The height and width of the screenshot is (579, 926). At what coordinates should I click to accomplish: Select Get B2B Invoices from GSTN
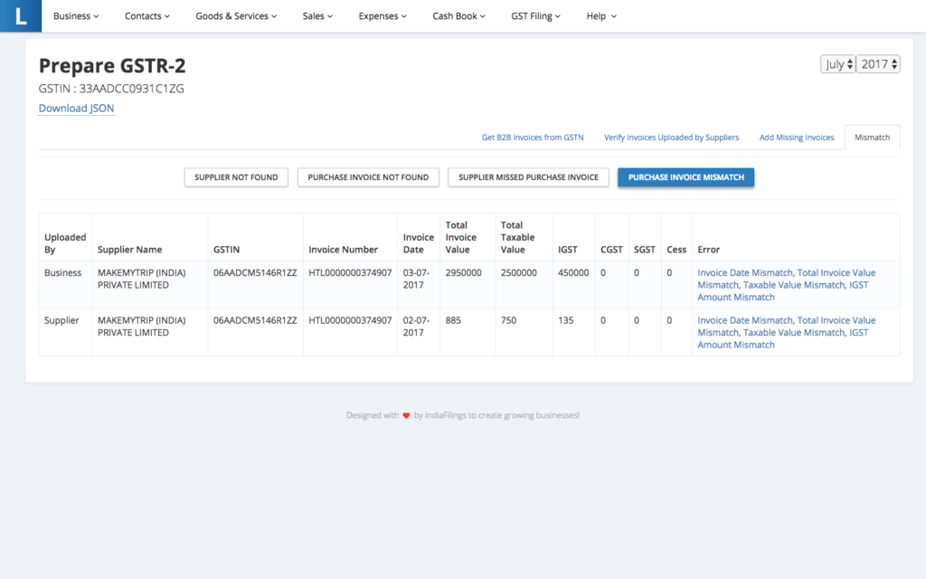(532, 137)
